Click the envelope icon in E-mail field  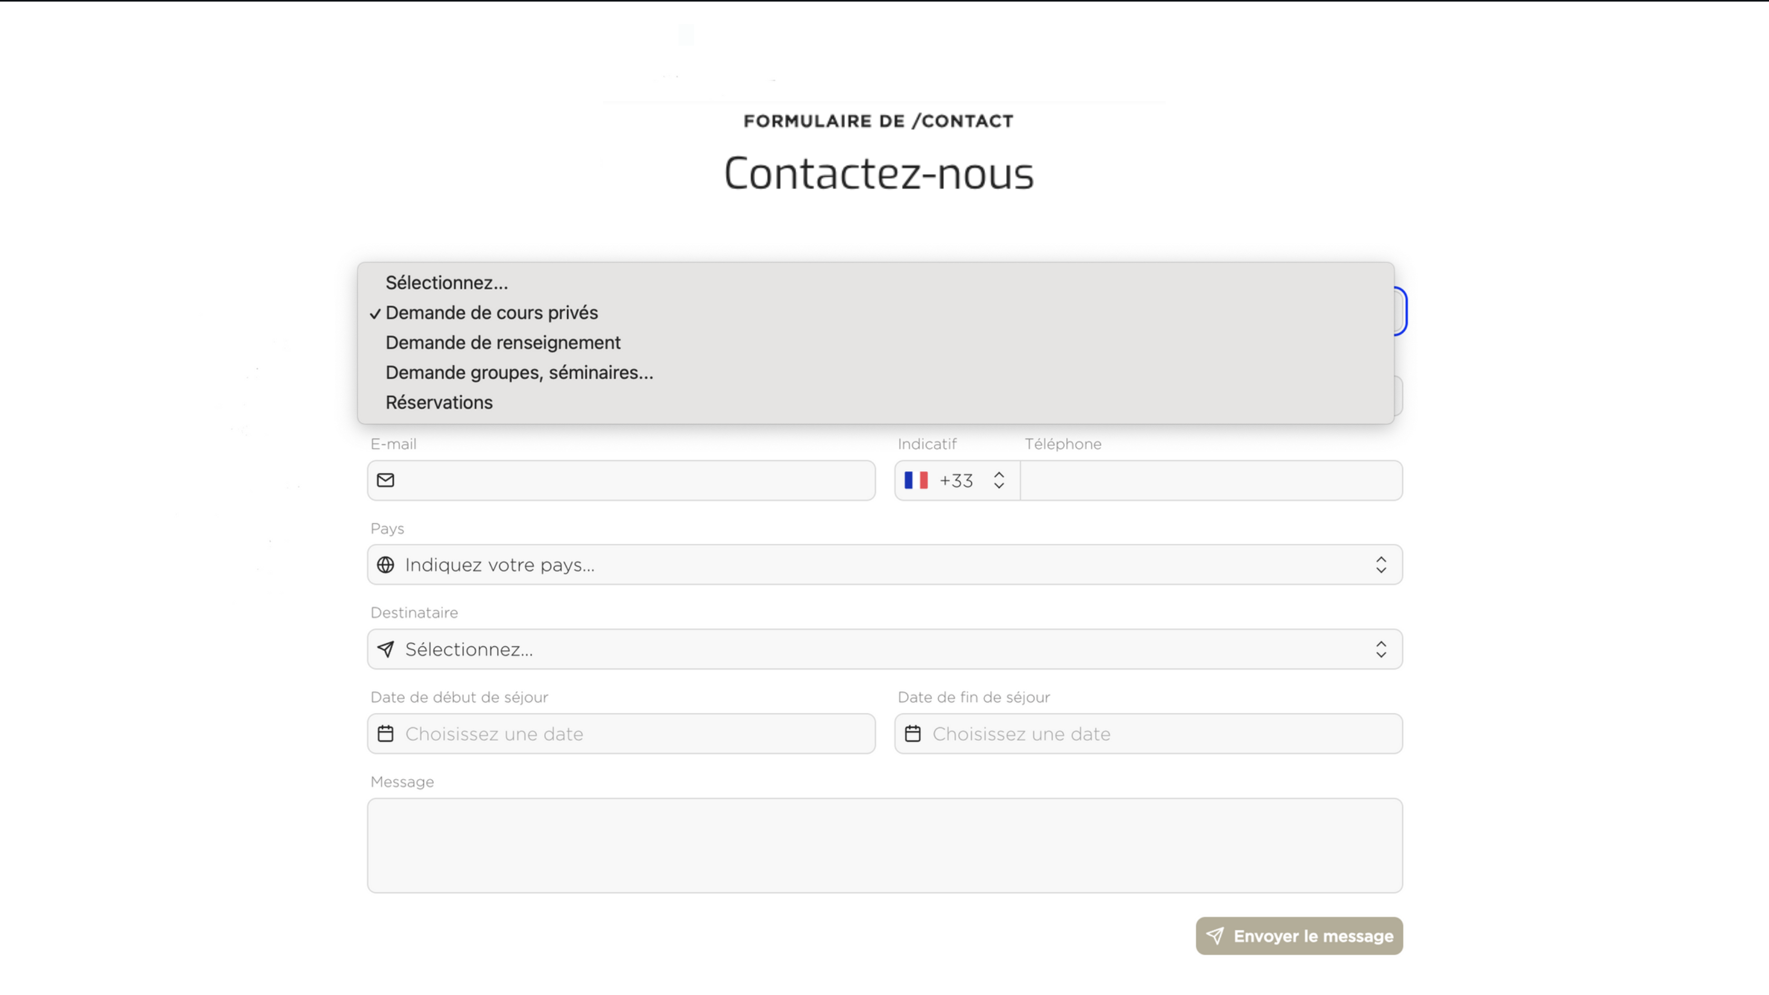coord(385,480)
